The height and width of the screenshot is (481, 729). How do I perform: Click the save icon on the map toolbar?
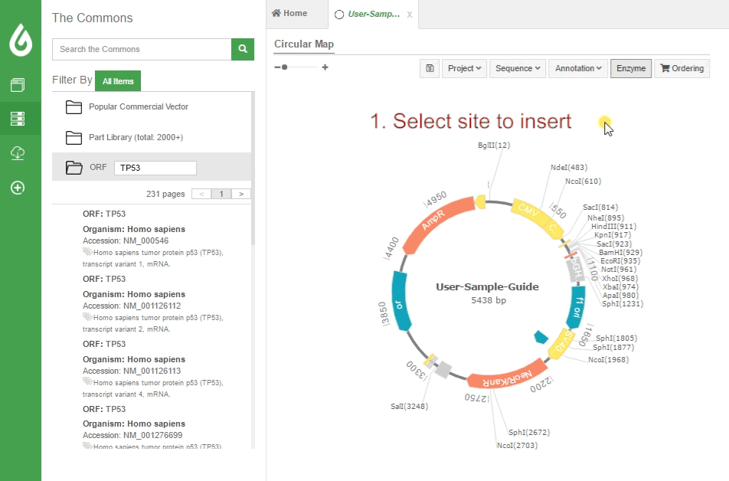[430, 68]
